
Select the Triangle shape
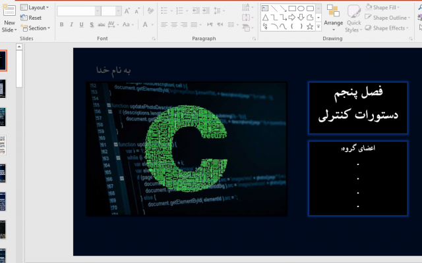tap(265, 18)
